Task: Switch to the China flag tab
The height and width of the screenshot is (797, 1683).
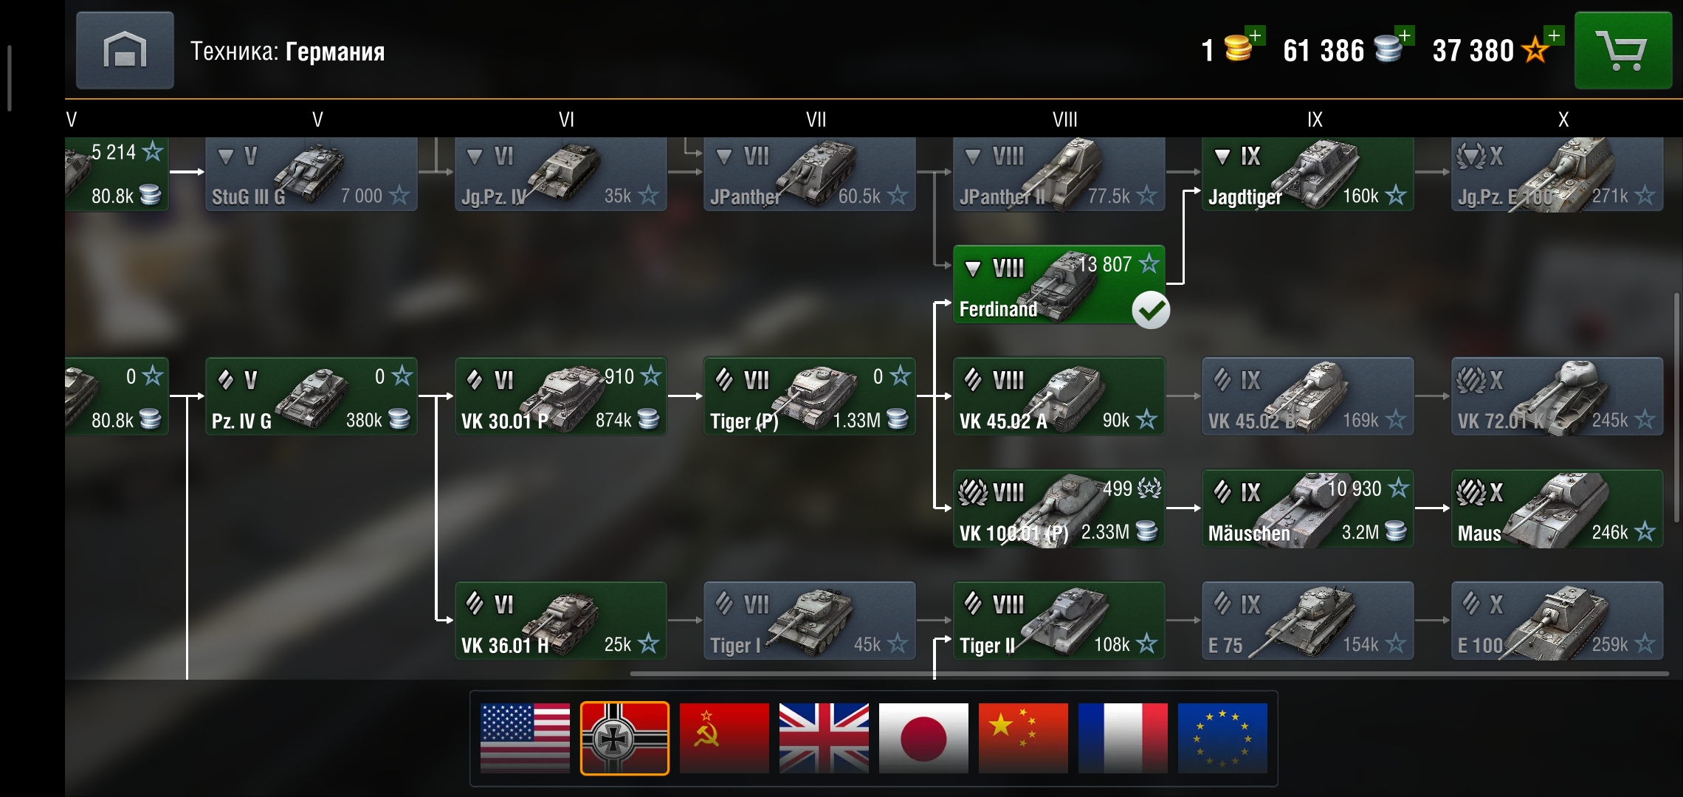Action: click(1023, 738)
